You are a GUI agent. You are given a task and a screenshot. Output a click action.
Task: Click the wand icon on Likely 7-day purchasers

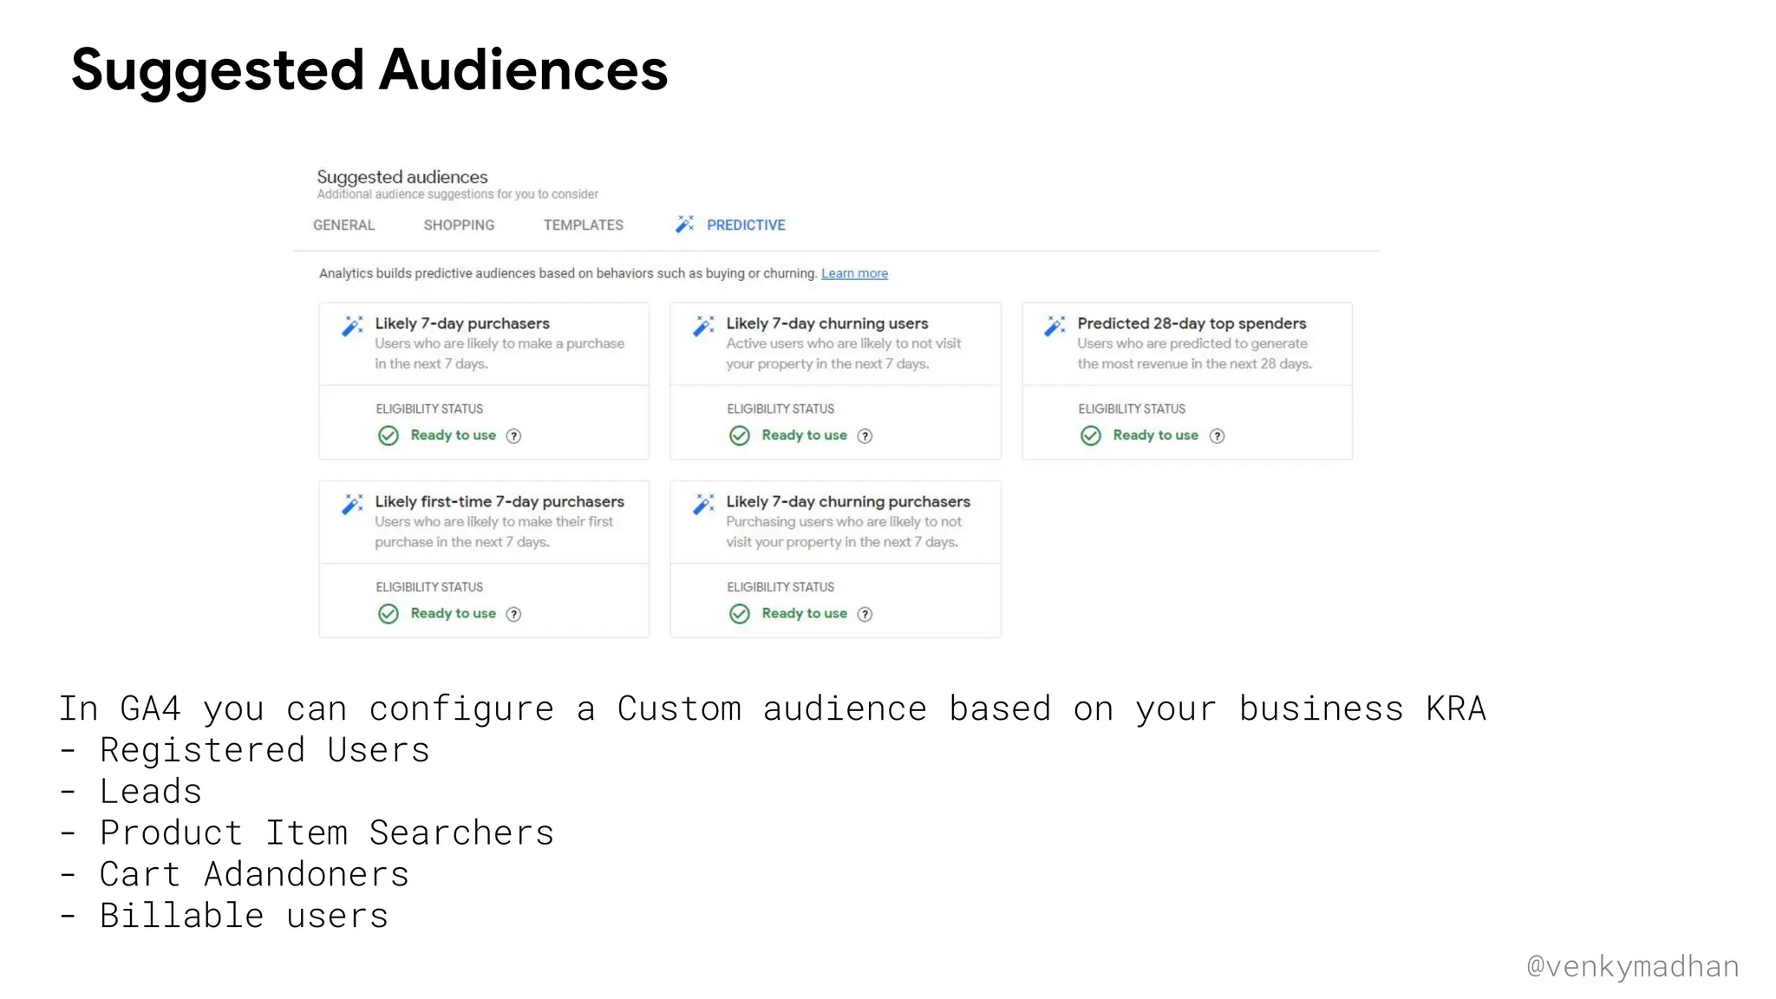pyautogui.click(x=352, y=326)
